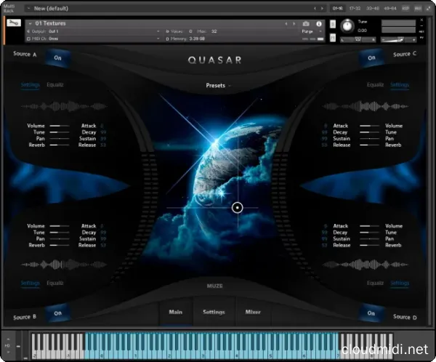The image size is (436, 362).
Task: Select Source A Settings tab
Action: (x=31, y=84)
